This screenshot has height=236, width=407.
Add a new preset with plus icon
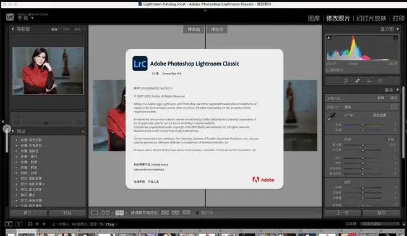click(83, 132)
